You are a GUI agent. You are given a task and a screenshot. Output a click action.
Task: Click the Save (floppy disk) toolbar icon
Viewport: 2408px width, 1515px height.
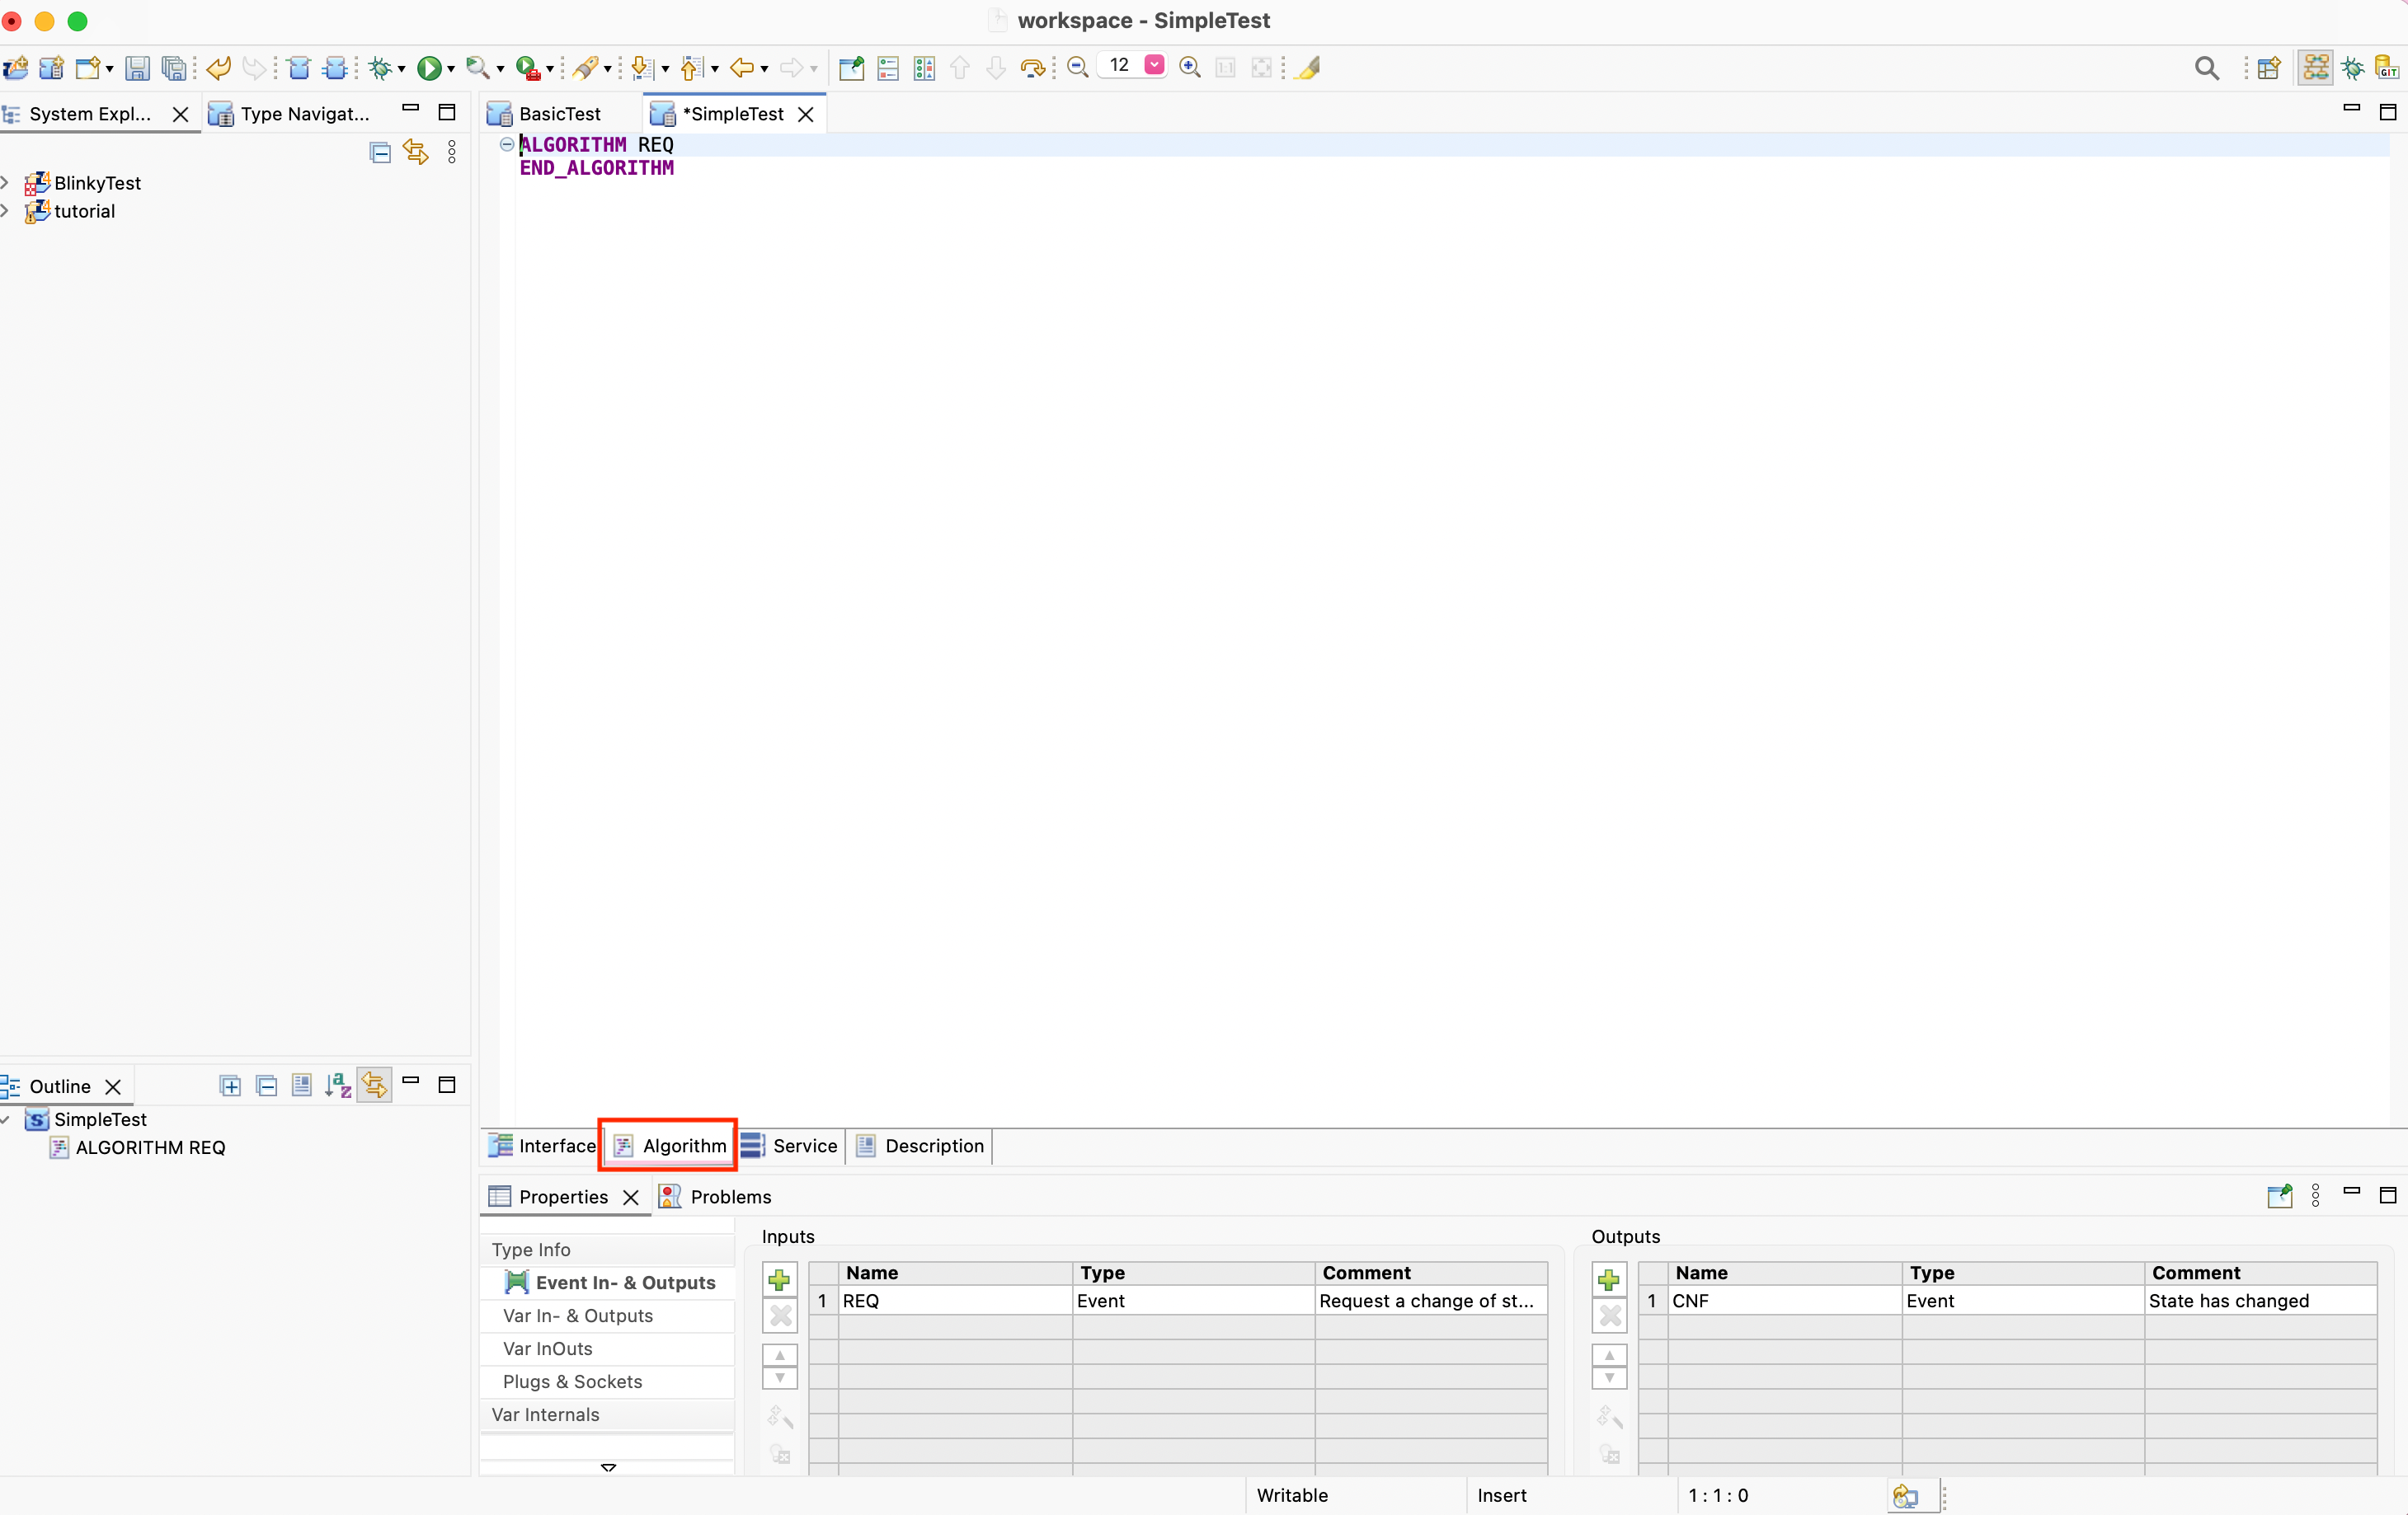pyautogui.click(x=137, y=68)
